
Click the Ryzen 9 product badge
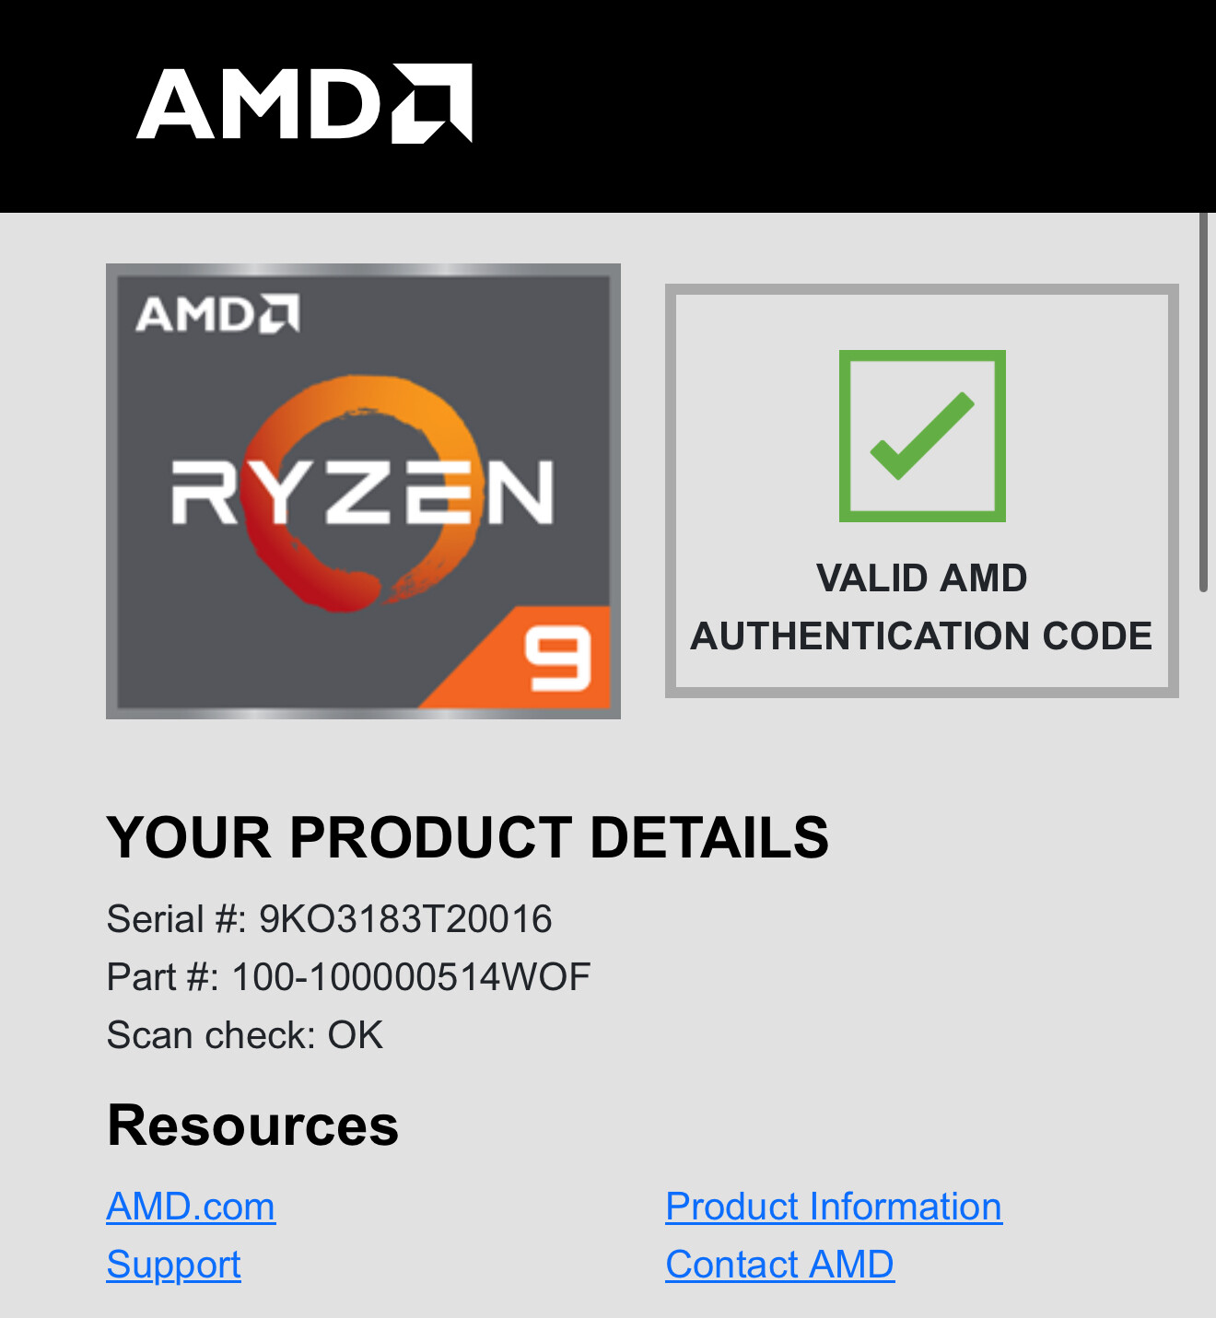[363, 491]
